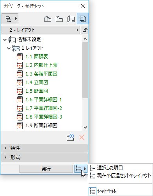Expand the 特性 panel

[x=44, y=148]
